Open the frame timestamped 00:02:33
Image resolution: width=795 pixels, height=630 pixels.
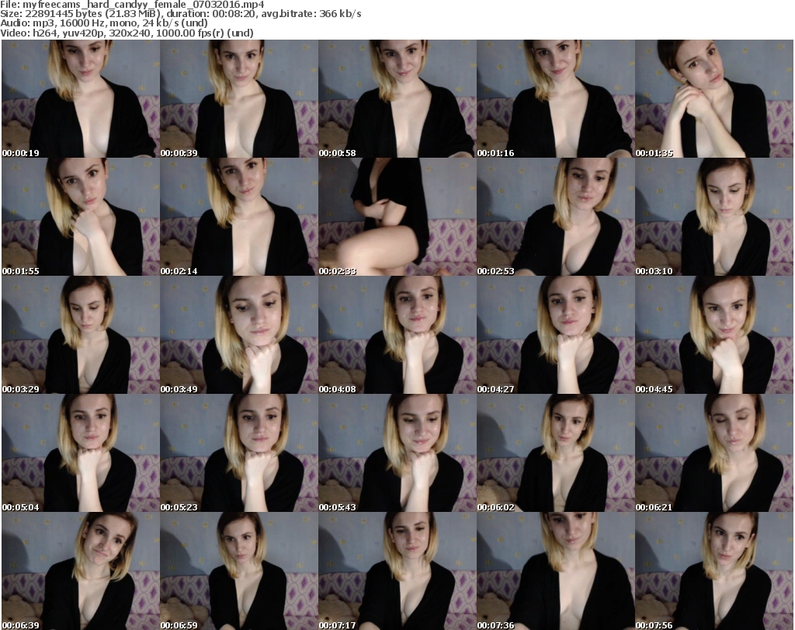(x=397, y=217)
